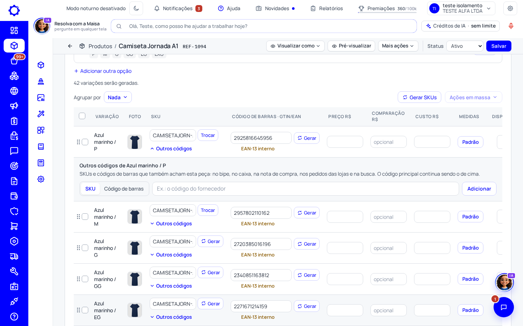Switch to Código de barras tab
This screenshot has height=326, width=523.
(x=124, y=189)
